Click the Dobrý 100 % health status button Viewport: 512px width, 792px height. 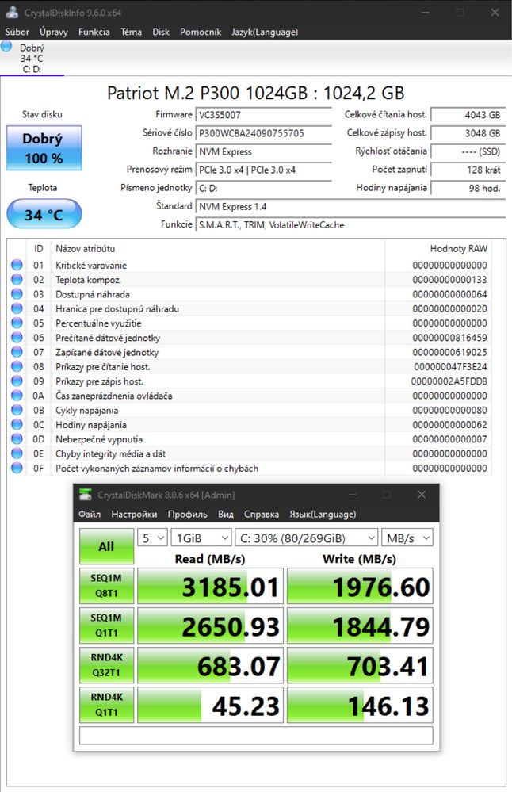[x=44, y=148]
